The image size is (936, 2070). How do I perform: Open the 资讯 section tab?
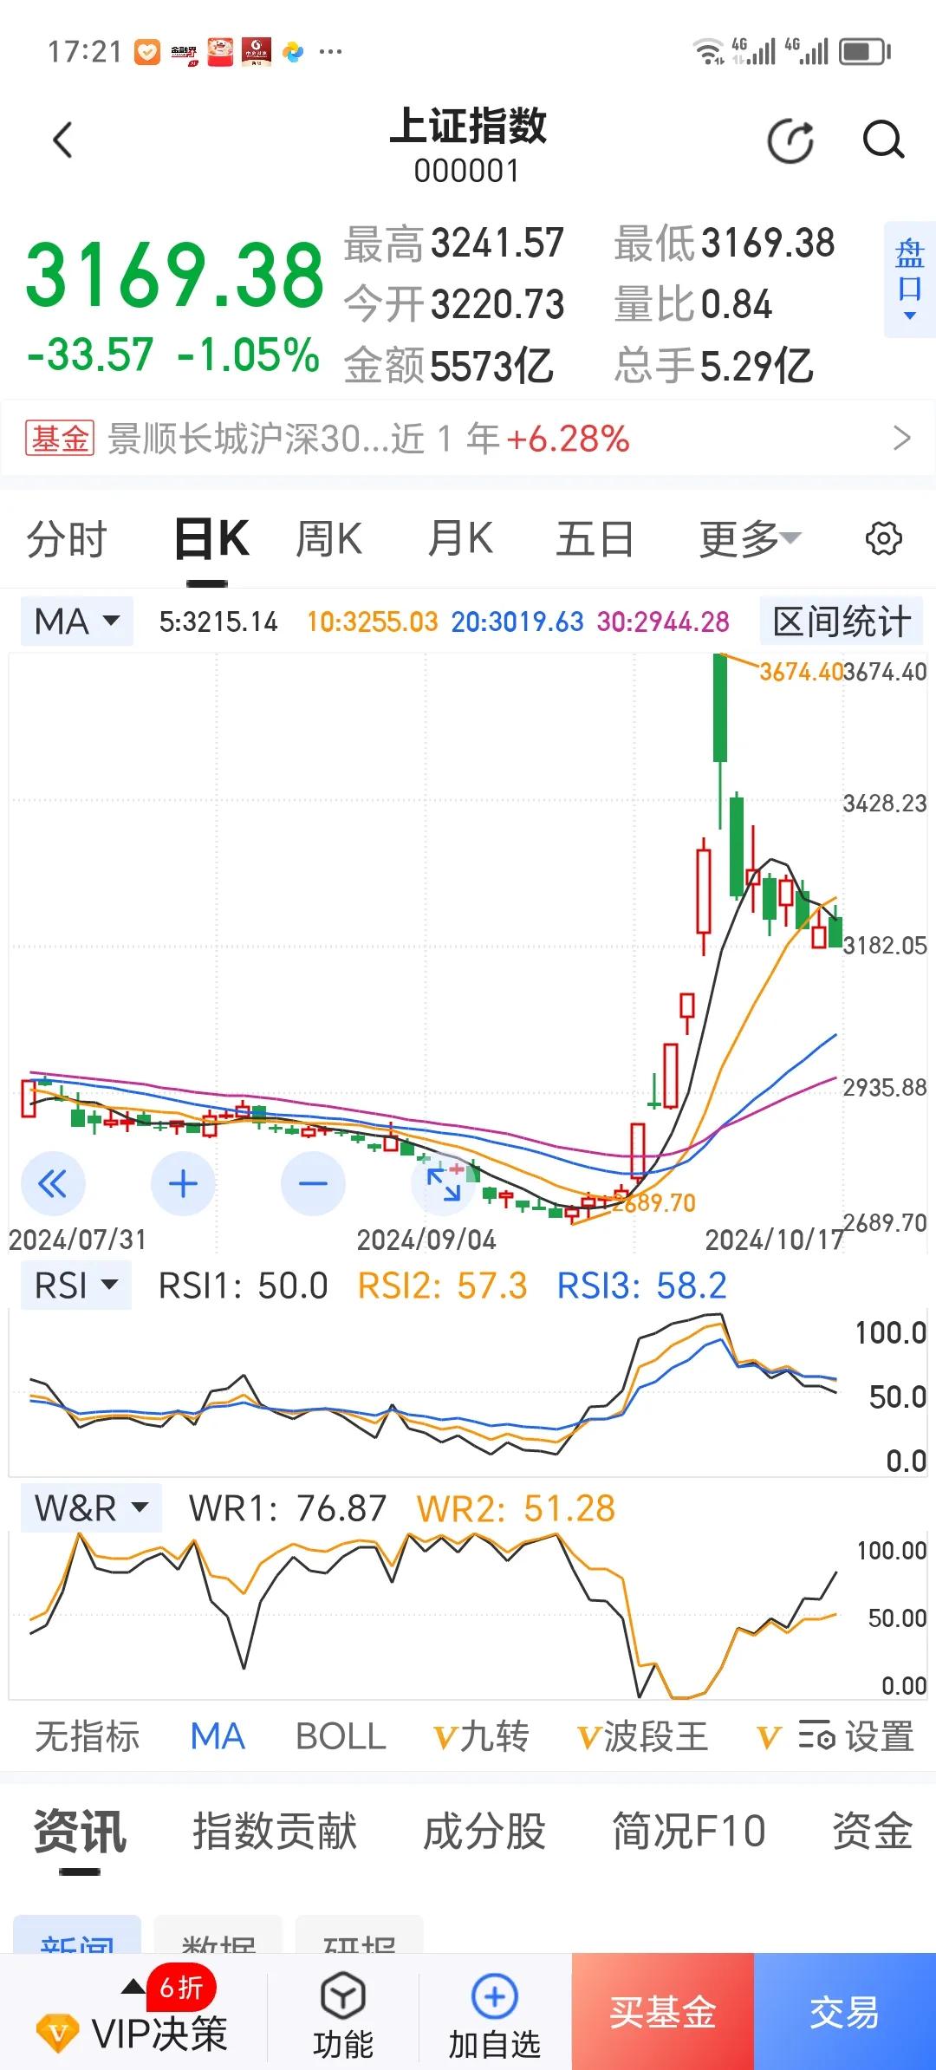click(x=80, y=1832)
